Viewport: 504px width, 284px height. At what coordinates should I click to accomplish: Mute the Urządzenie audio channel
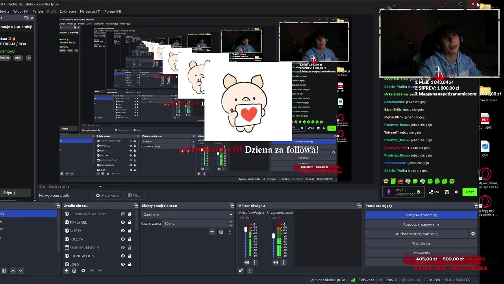pos(276,262)
